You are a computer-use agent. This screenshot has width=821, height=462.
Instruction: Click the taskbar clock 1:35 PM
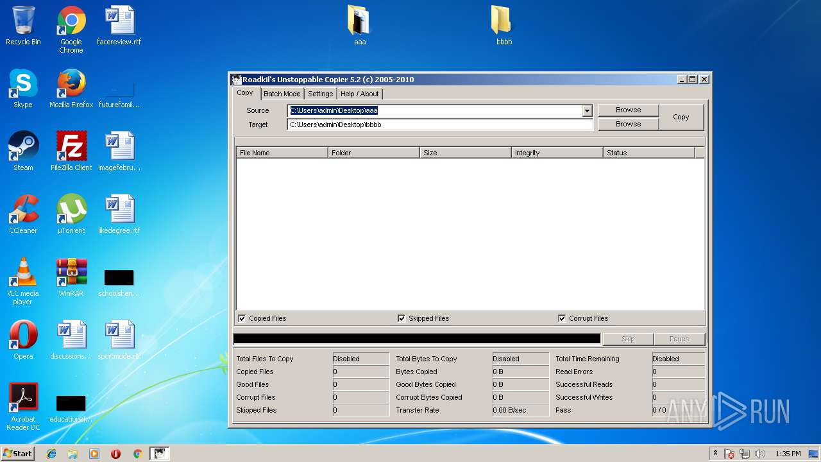click(788, 454)
